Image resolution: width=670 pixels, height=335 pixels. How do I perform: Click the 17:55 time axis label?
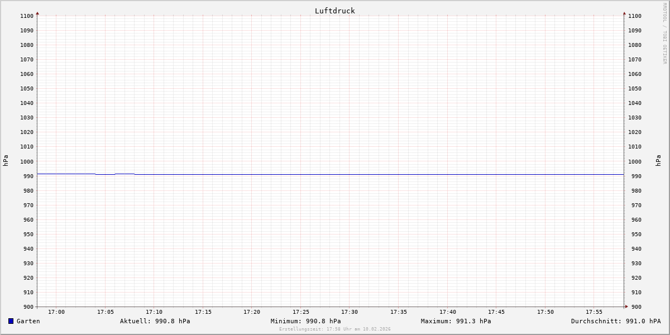[x=594, y=312]
